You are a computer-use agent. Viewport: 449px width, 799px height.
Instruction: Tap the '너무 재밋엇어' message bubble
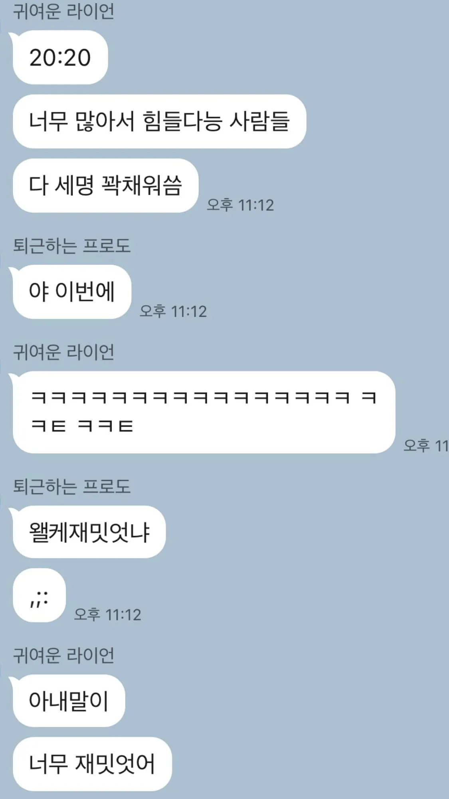[x=92, y=764]
